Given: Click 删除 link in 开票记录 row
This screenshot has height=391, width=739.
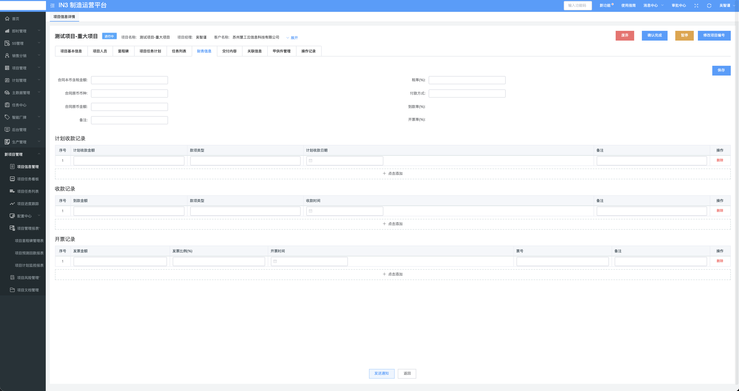Looking at the screenshot, I should point(719,261).
